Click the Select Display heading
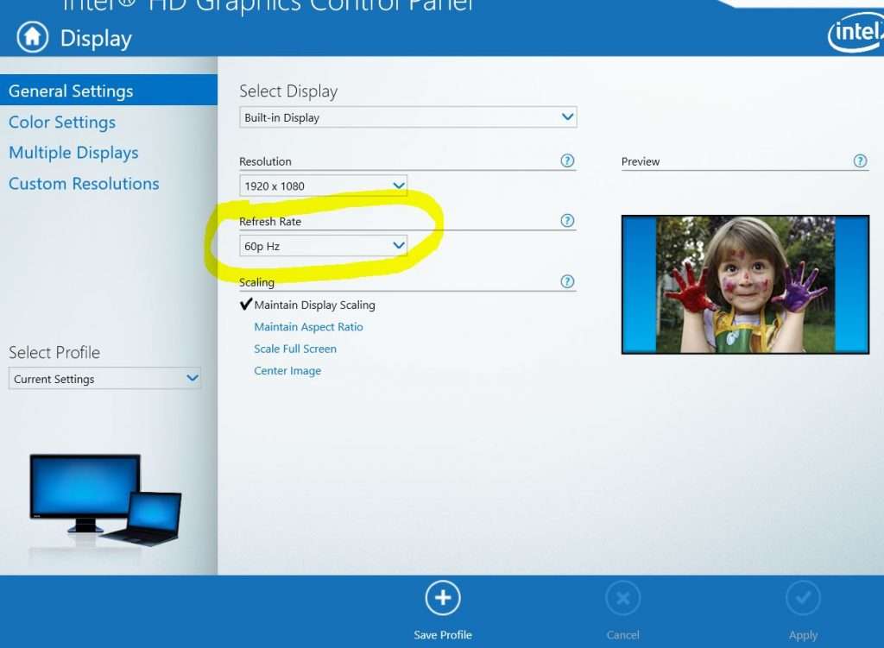The image size is (884, 648). (x=288, y=91)
